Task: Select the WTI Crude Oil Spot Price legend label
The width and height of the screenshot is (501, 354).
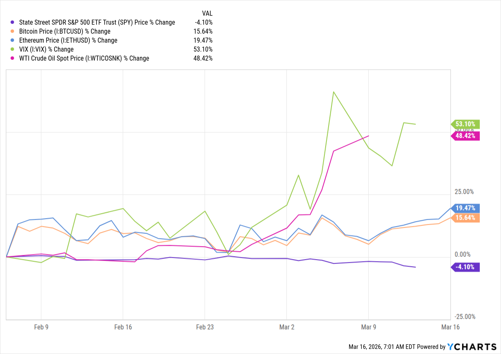Action: click(84, 59)
